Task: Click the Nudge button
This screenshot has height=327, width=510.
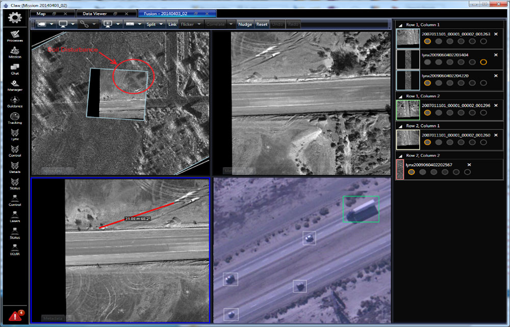Action: click(x=245, y=24)
